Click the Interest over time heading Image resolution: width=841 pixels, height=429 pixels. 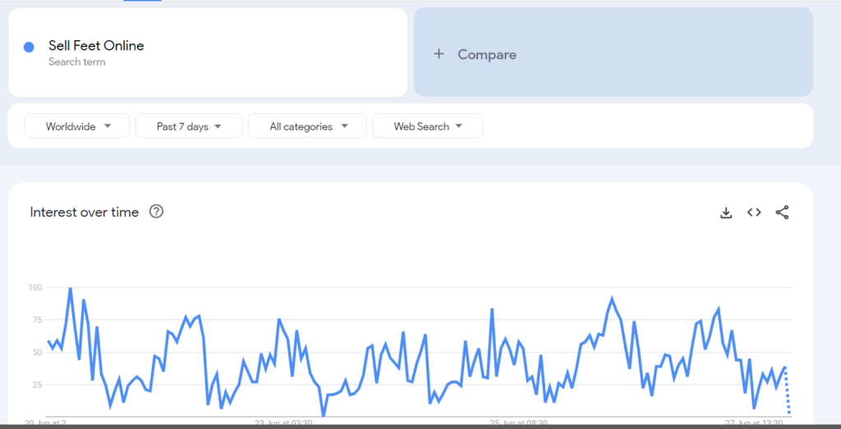click(x=85, y=212)
